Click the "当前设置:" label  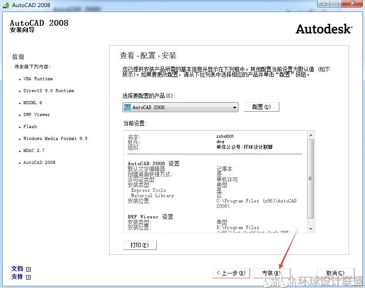135,123
